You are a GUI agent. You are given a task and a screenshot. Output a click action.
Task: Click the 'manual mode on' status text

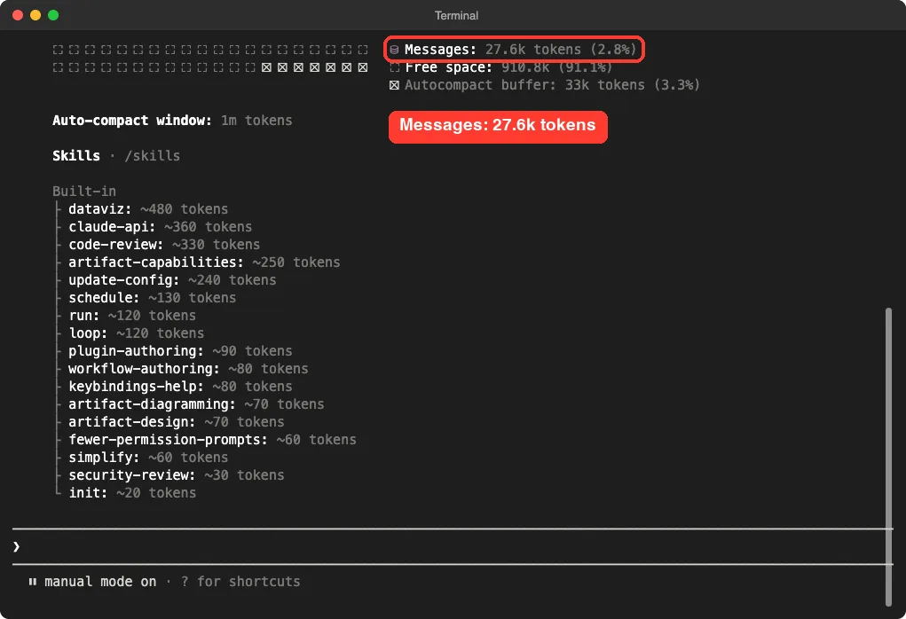click(x=100, y=582)
